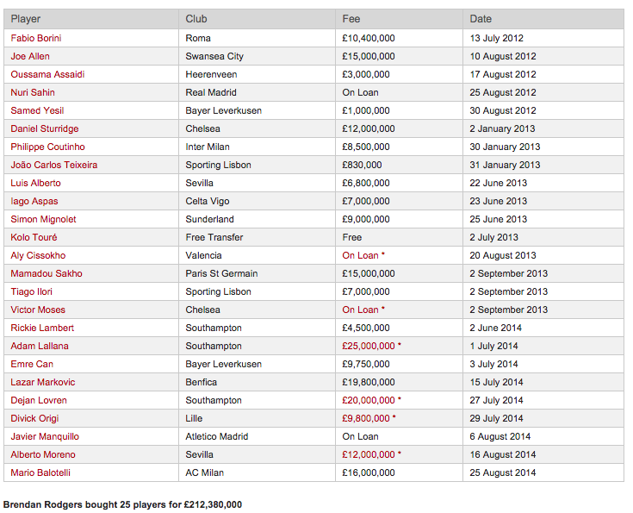This screenshot has height=513, width=633.
Task: Click the Fee column header
Action: [x=351, y=19]
